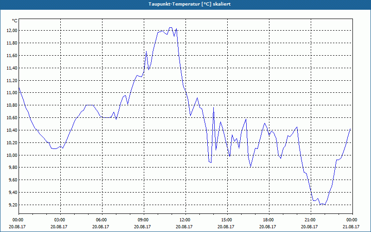
Task: Select the 12,00 y-axis label
Action: pyautogui.click(x=13, y=31)
